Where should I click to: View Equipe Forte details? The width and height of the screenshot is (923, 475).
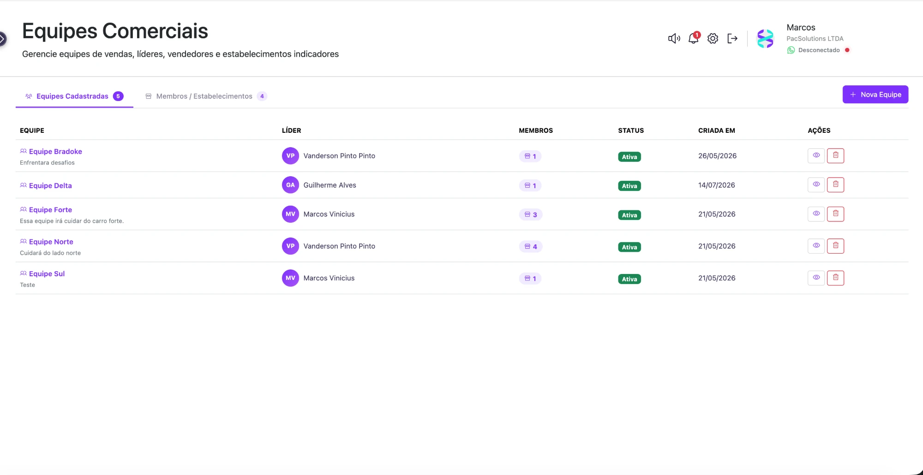816,214
